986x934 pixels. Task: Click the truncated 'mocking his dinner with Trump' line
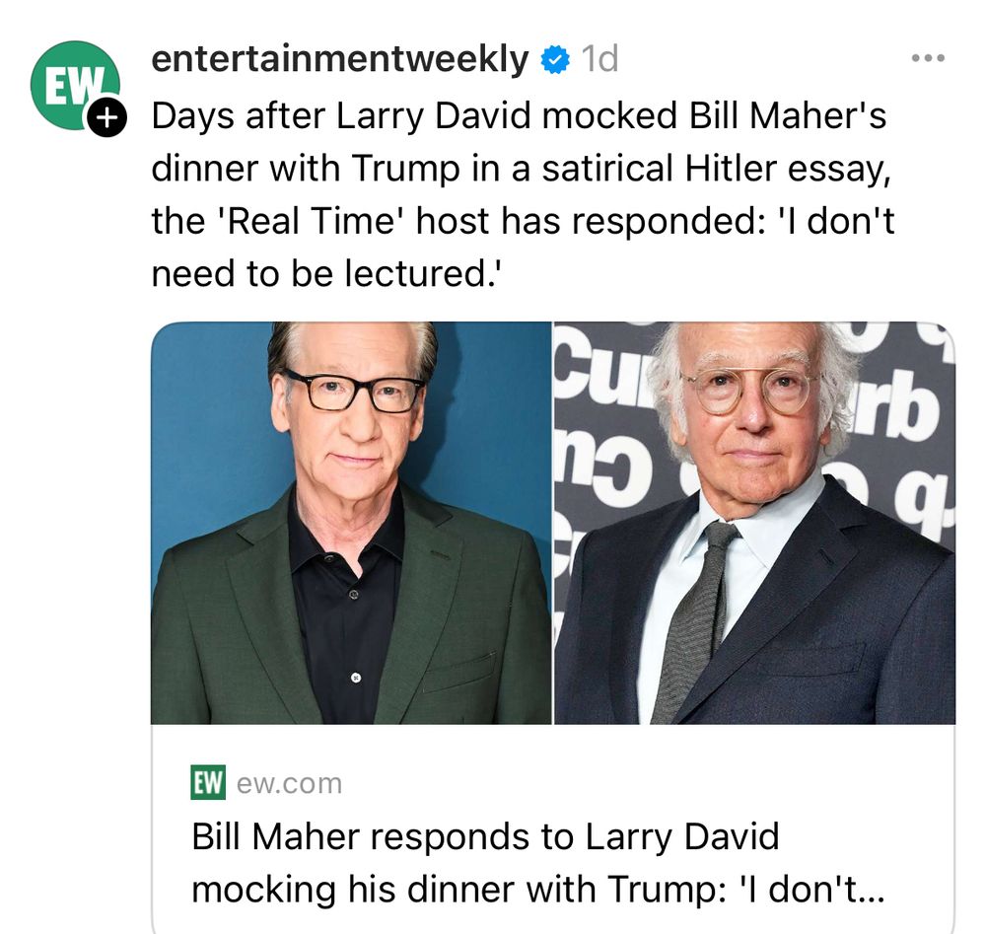(x=537, y=890)
